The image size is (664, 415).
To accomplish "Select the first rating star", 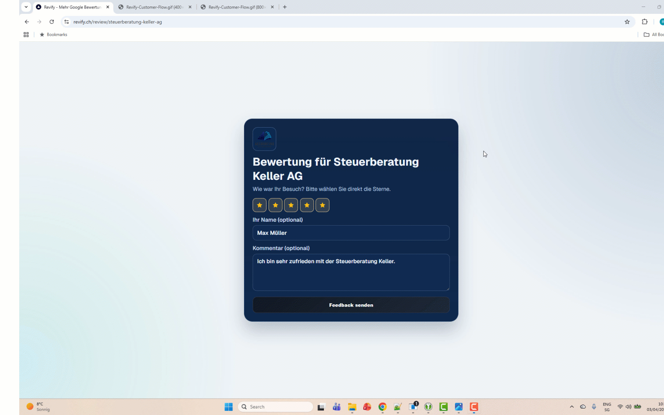I will coord(259,205).
